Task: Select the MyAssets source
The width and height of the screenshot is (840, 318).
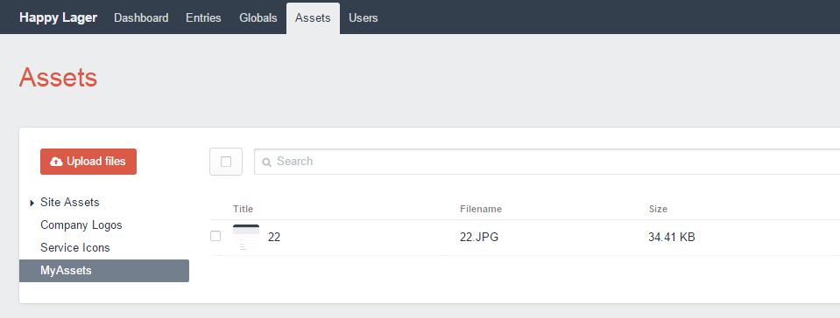Action: (104, 271)
